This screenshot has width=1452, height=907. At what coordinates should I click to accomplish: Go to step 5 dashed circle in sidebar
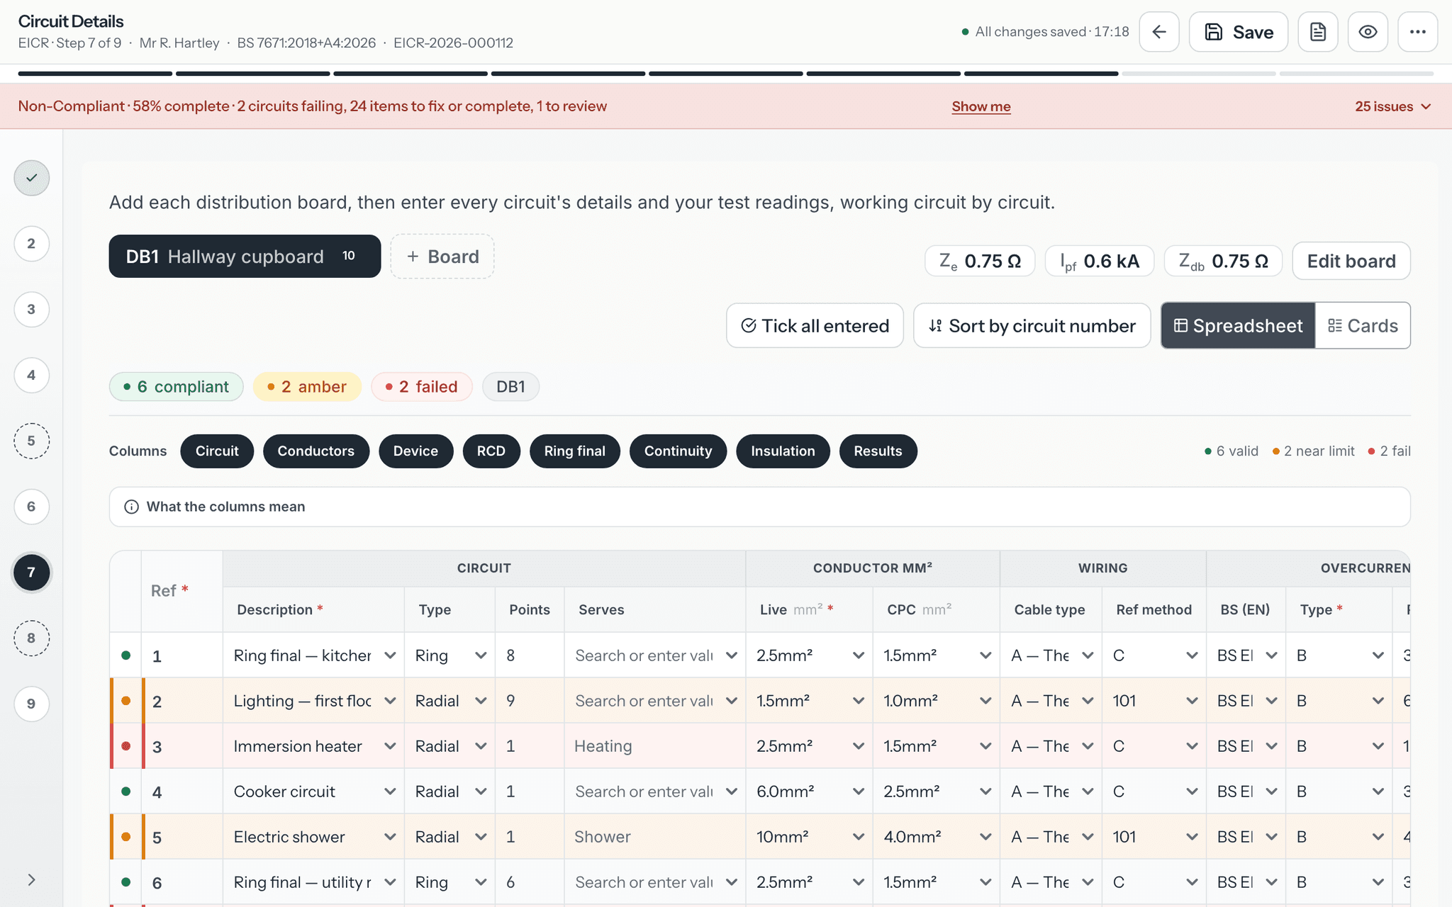(x=31, y=441)
